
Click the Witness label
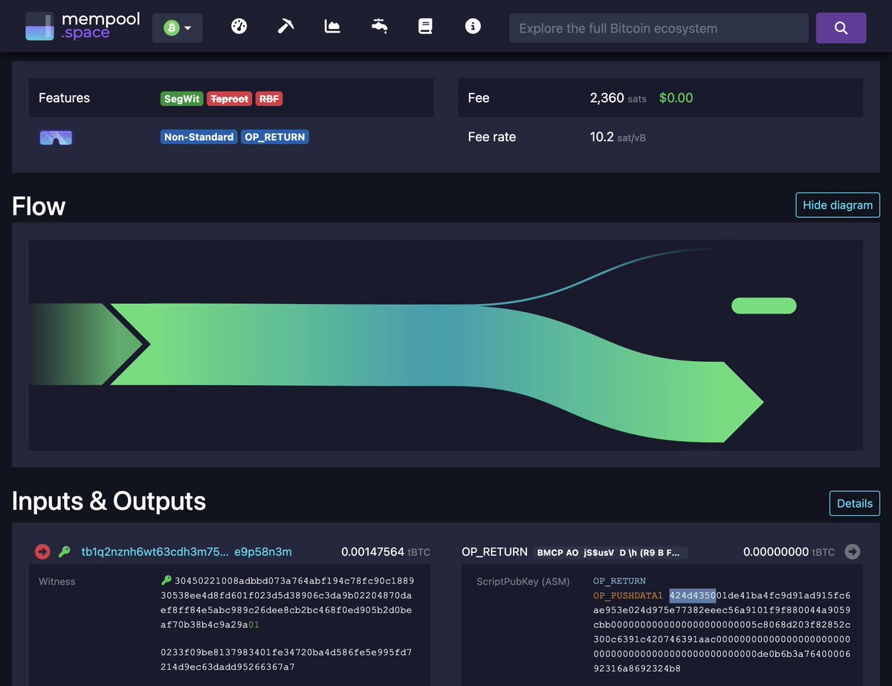pyautogui.click(x=57, y=581)
